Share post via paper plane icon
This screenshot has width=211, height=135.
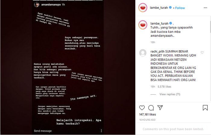(160, 108)
